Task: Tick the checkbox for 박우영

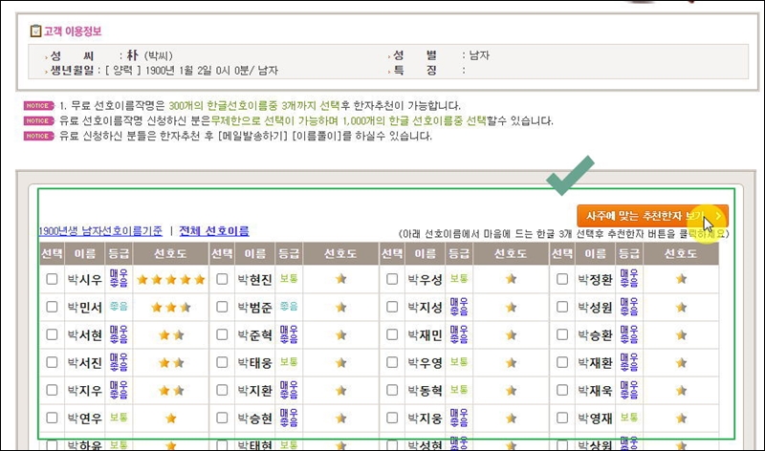Action: (392, 362)
